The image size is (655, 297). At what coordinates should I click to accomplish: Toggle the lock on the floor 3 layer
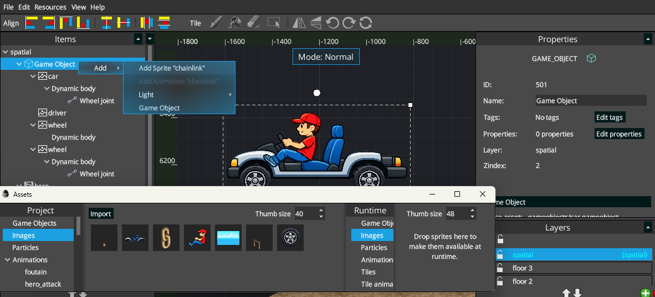pyautogui.click(x=500, y=268)
